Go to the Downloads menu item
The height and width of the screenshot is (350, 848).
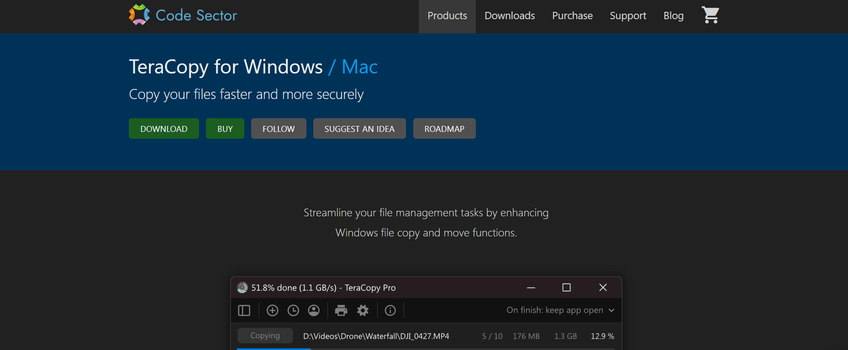510,16
